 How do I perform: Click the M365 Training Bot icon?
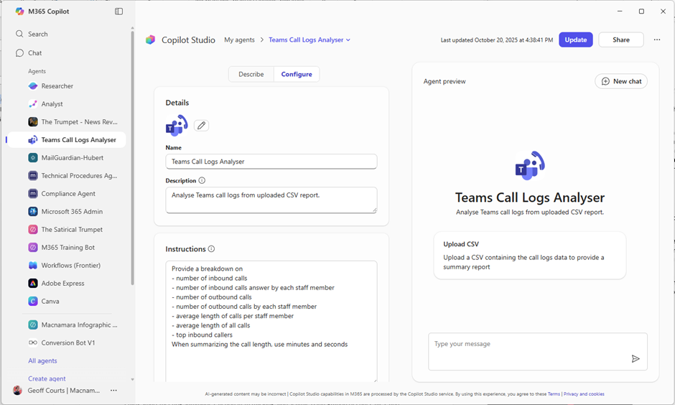click(33, 248)
